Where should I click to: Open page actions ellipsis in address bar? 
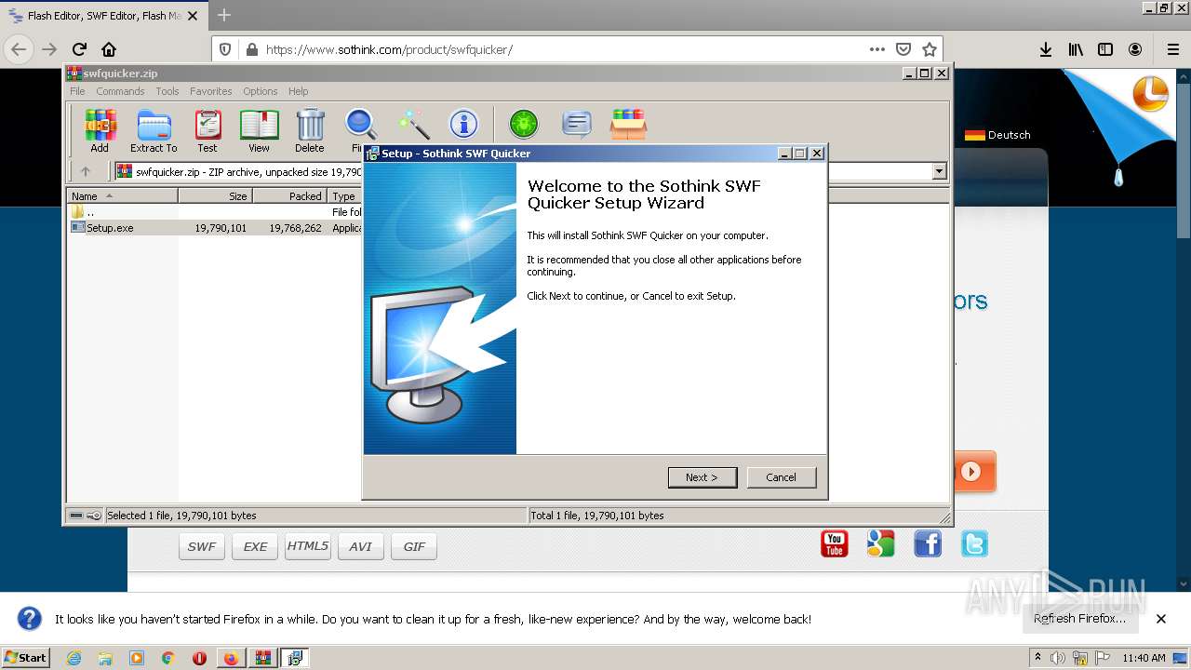click(x=877, y=49)
